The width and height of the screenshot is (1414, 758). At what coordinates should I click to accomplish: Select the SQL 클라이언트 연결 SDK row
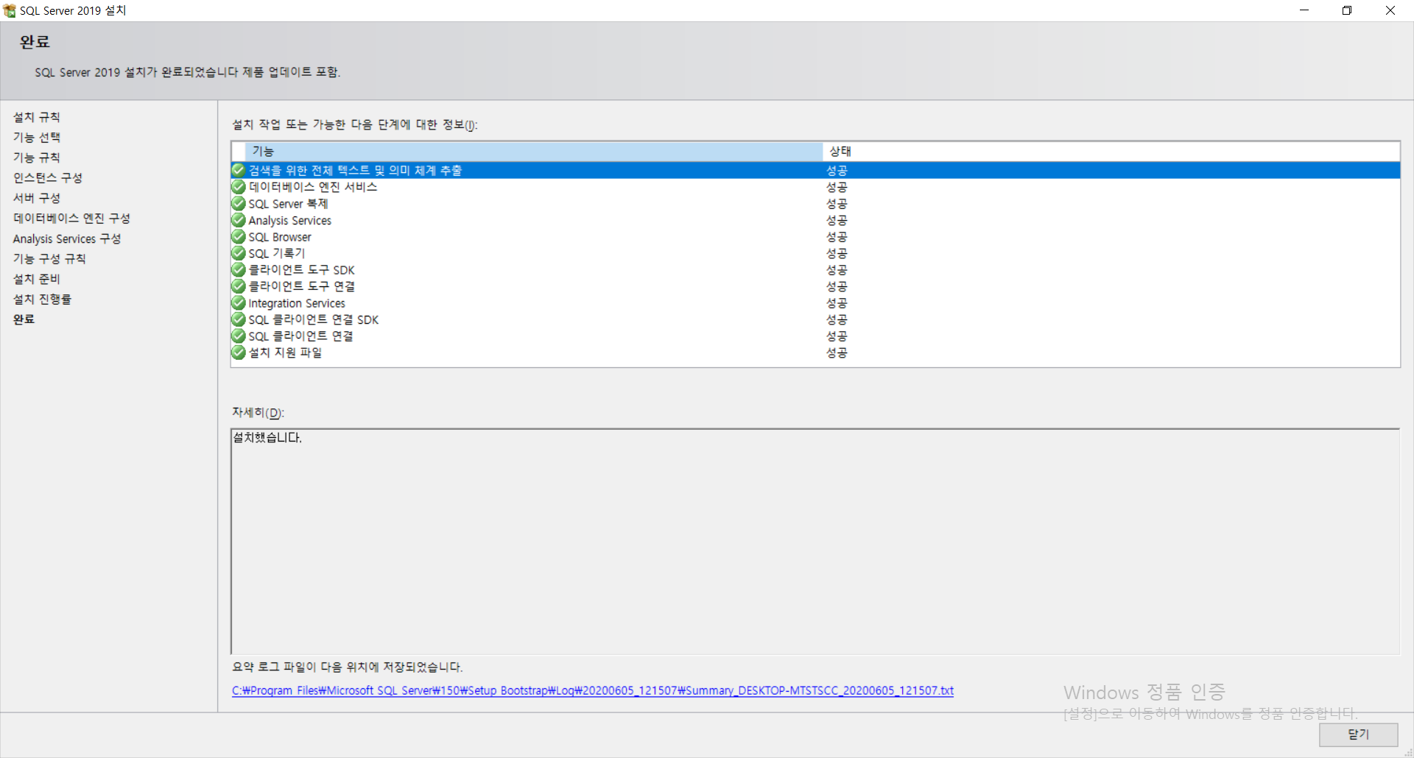click(815, 319)
